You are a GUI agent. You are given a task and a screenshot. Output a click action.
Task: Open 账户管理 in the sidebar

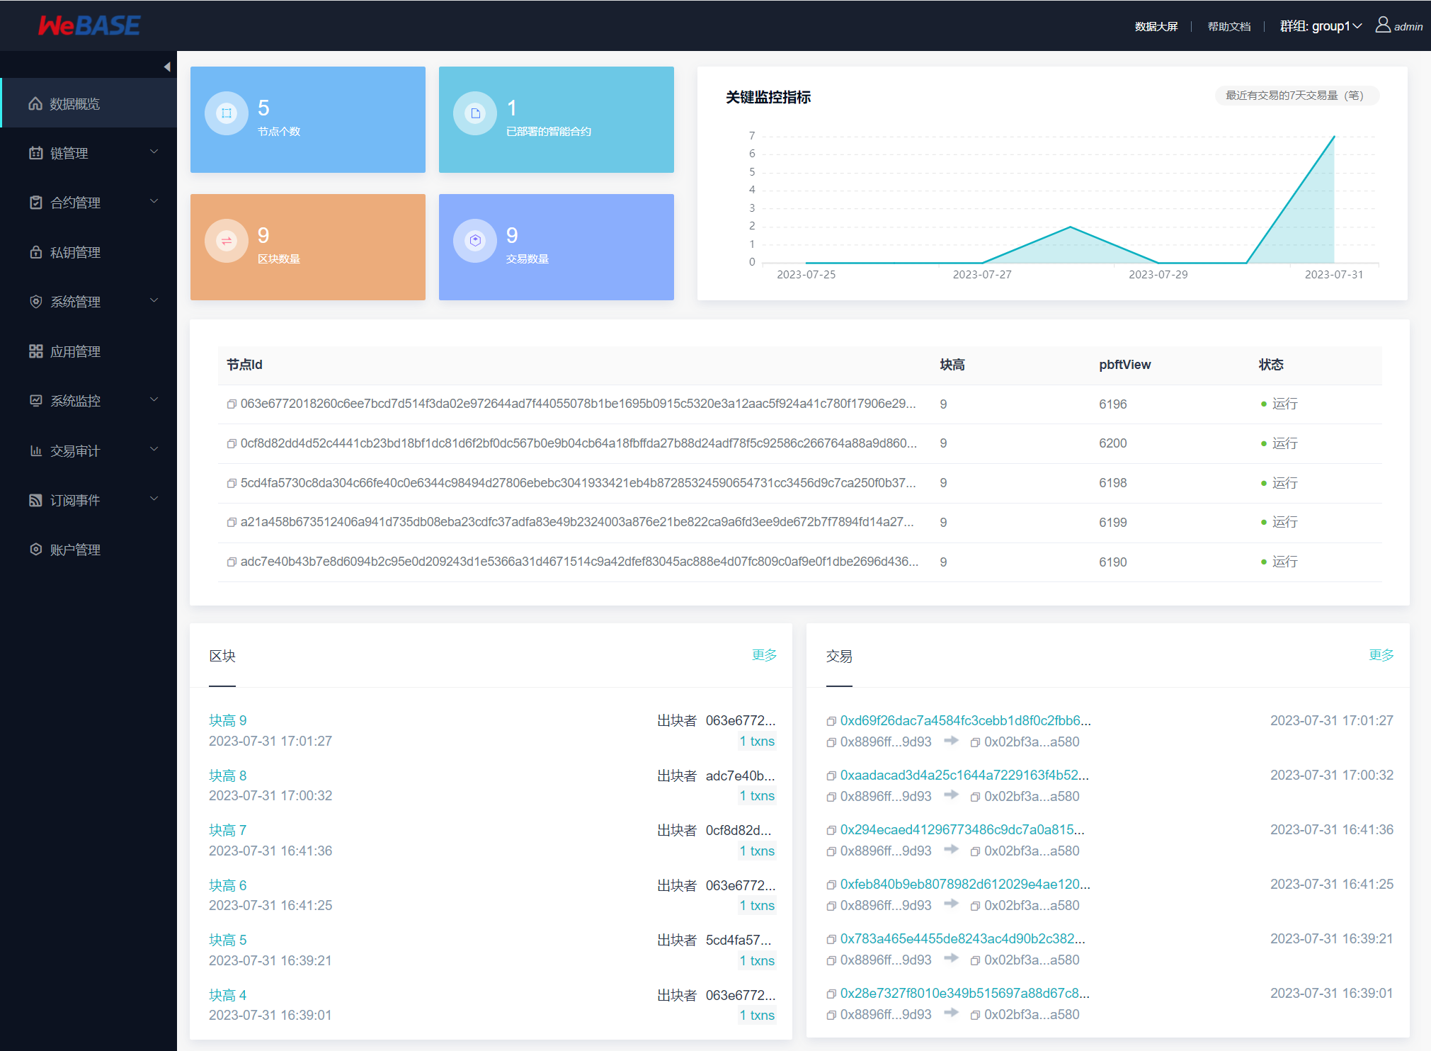(75, 550)
